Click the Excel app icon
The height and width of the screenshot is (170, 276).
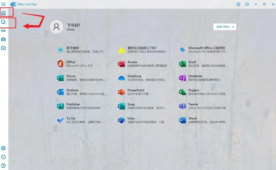[182, 64]
